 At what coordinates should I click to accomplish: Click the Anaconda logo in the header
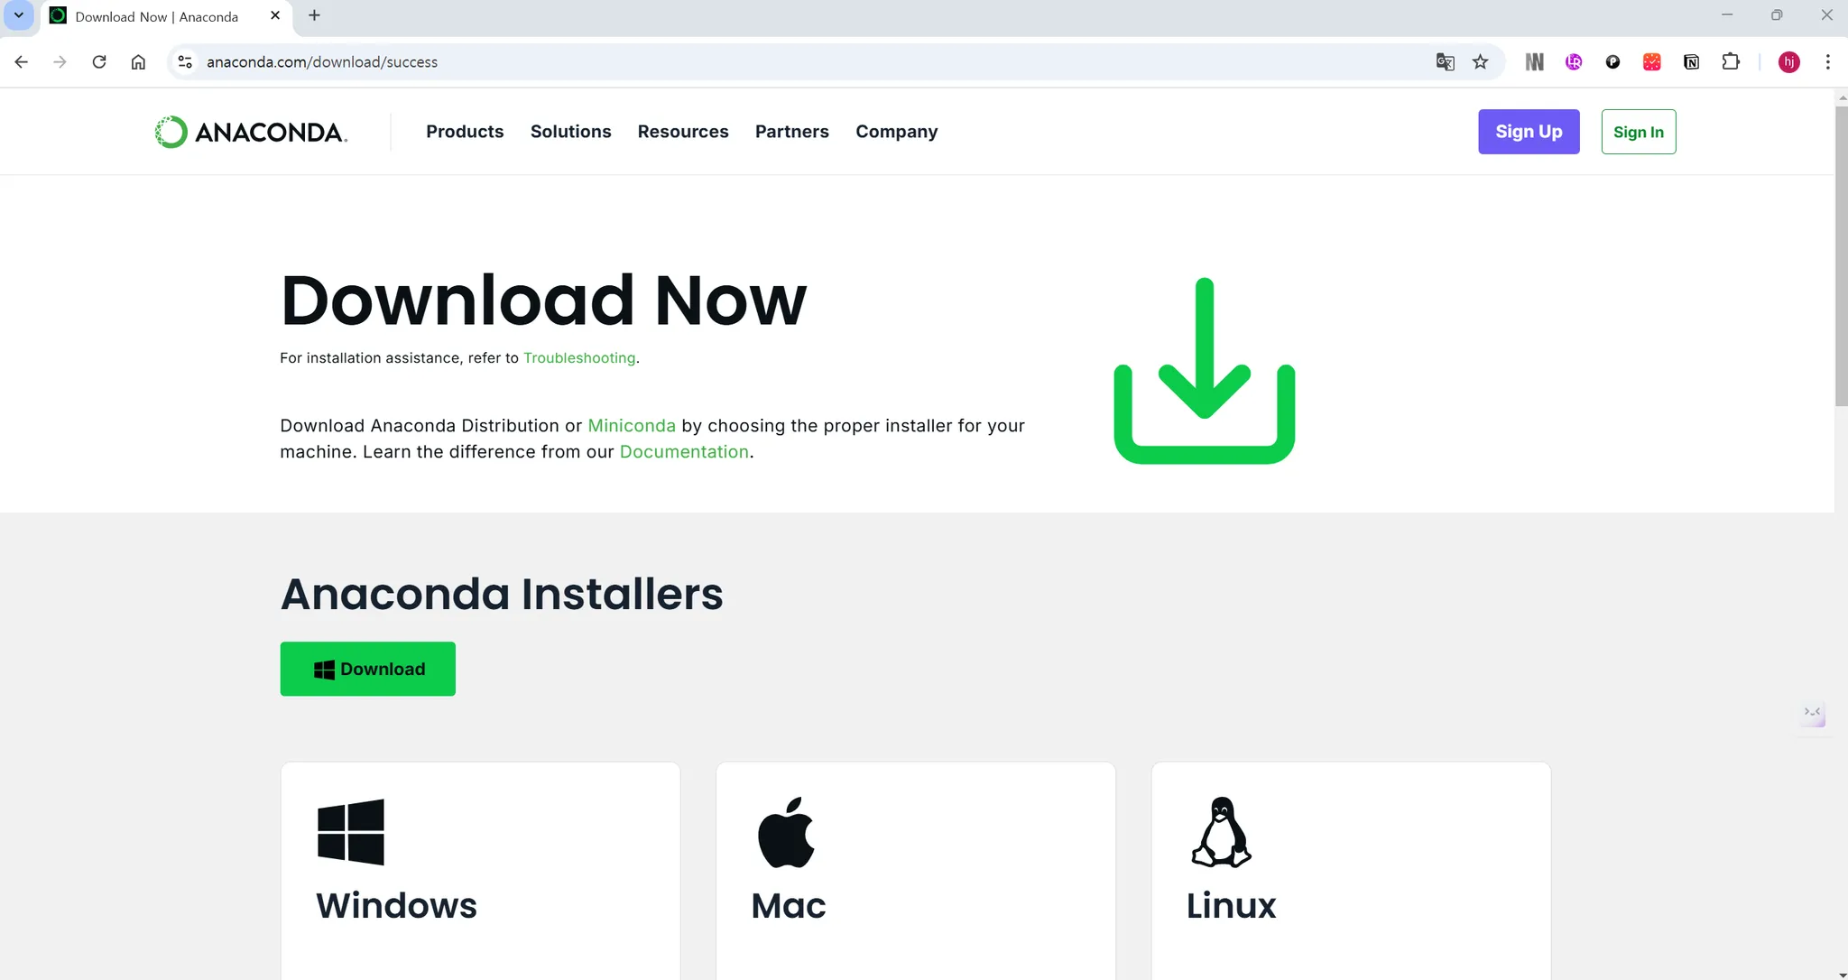pos(251,132)
